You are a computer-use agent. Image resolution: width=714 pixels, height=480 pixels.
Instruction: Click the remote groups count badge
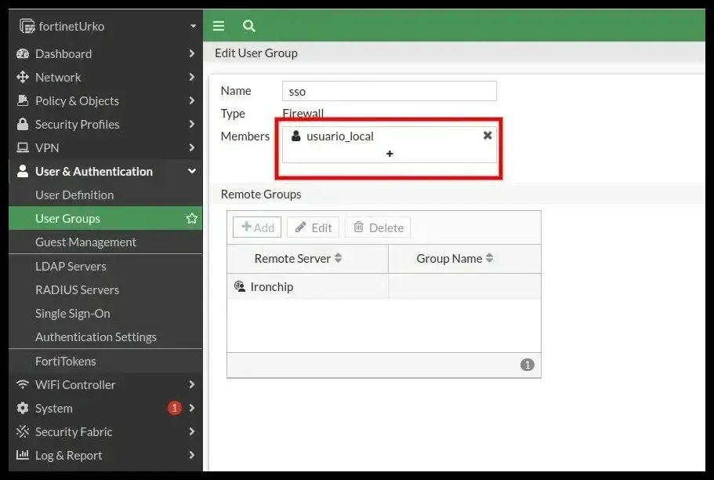[x=527, y=365]
